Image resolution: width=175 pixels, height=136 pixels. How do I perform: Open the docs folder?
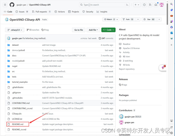tap(14, 56)
